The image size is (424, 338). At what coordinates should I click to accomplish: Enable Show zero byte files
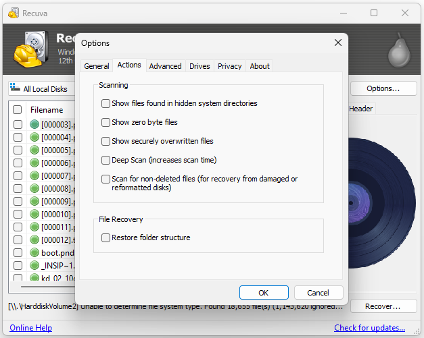(105, 122)
